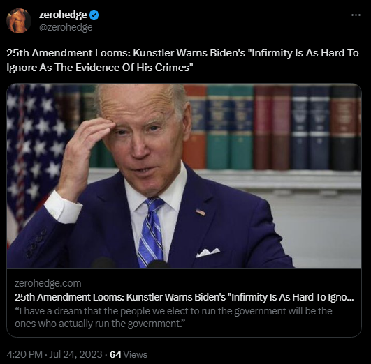Viewport: 371px width, 364px height.
Task: Click the blue striped tie in photo
Action: coord(152,233)
